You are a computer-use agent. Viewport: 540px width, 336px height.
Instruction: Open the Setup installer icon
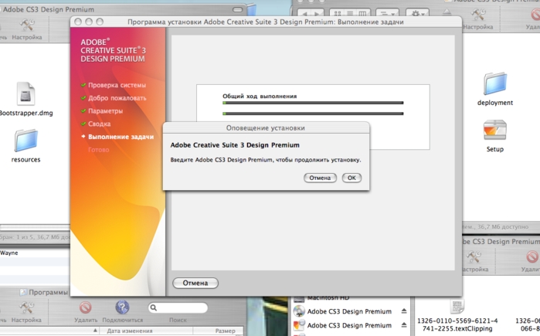pos(495,130)
